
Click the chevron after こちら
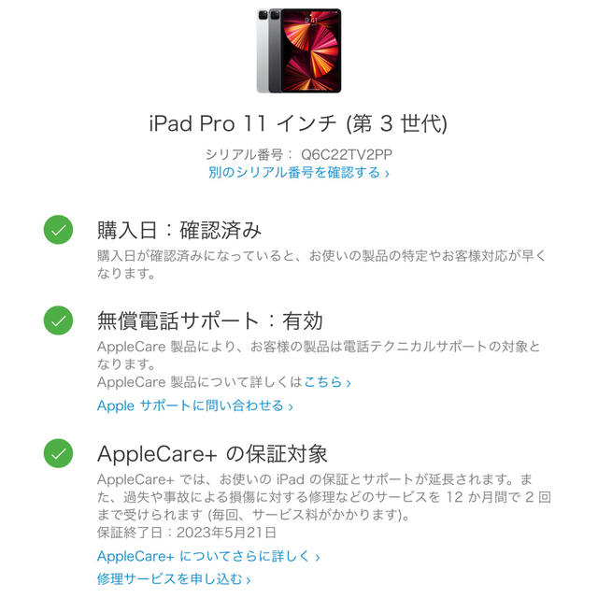[x=349, y=383]
